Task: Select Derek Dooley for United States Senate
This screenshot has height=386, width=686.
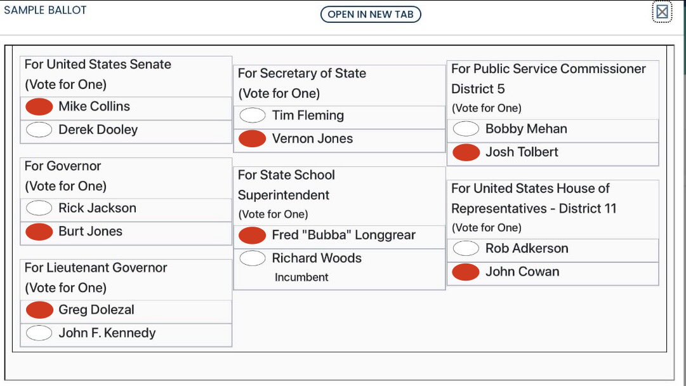Action: tap(39, 130)
